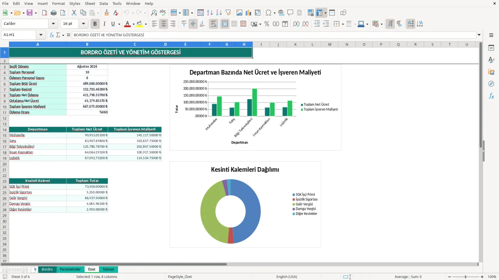Click the Format as percent icon
This screenshot has height=280, width=499.
pos(267,24)
